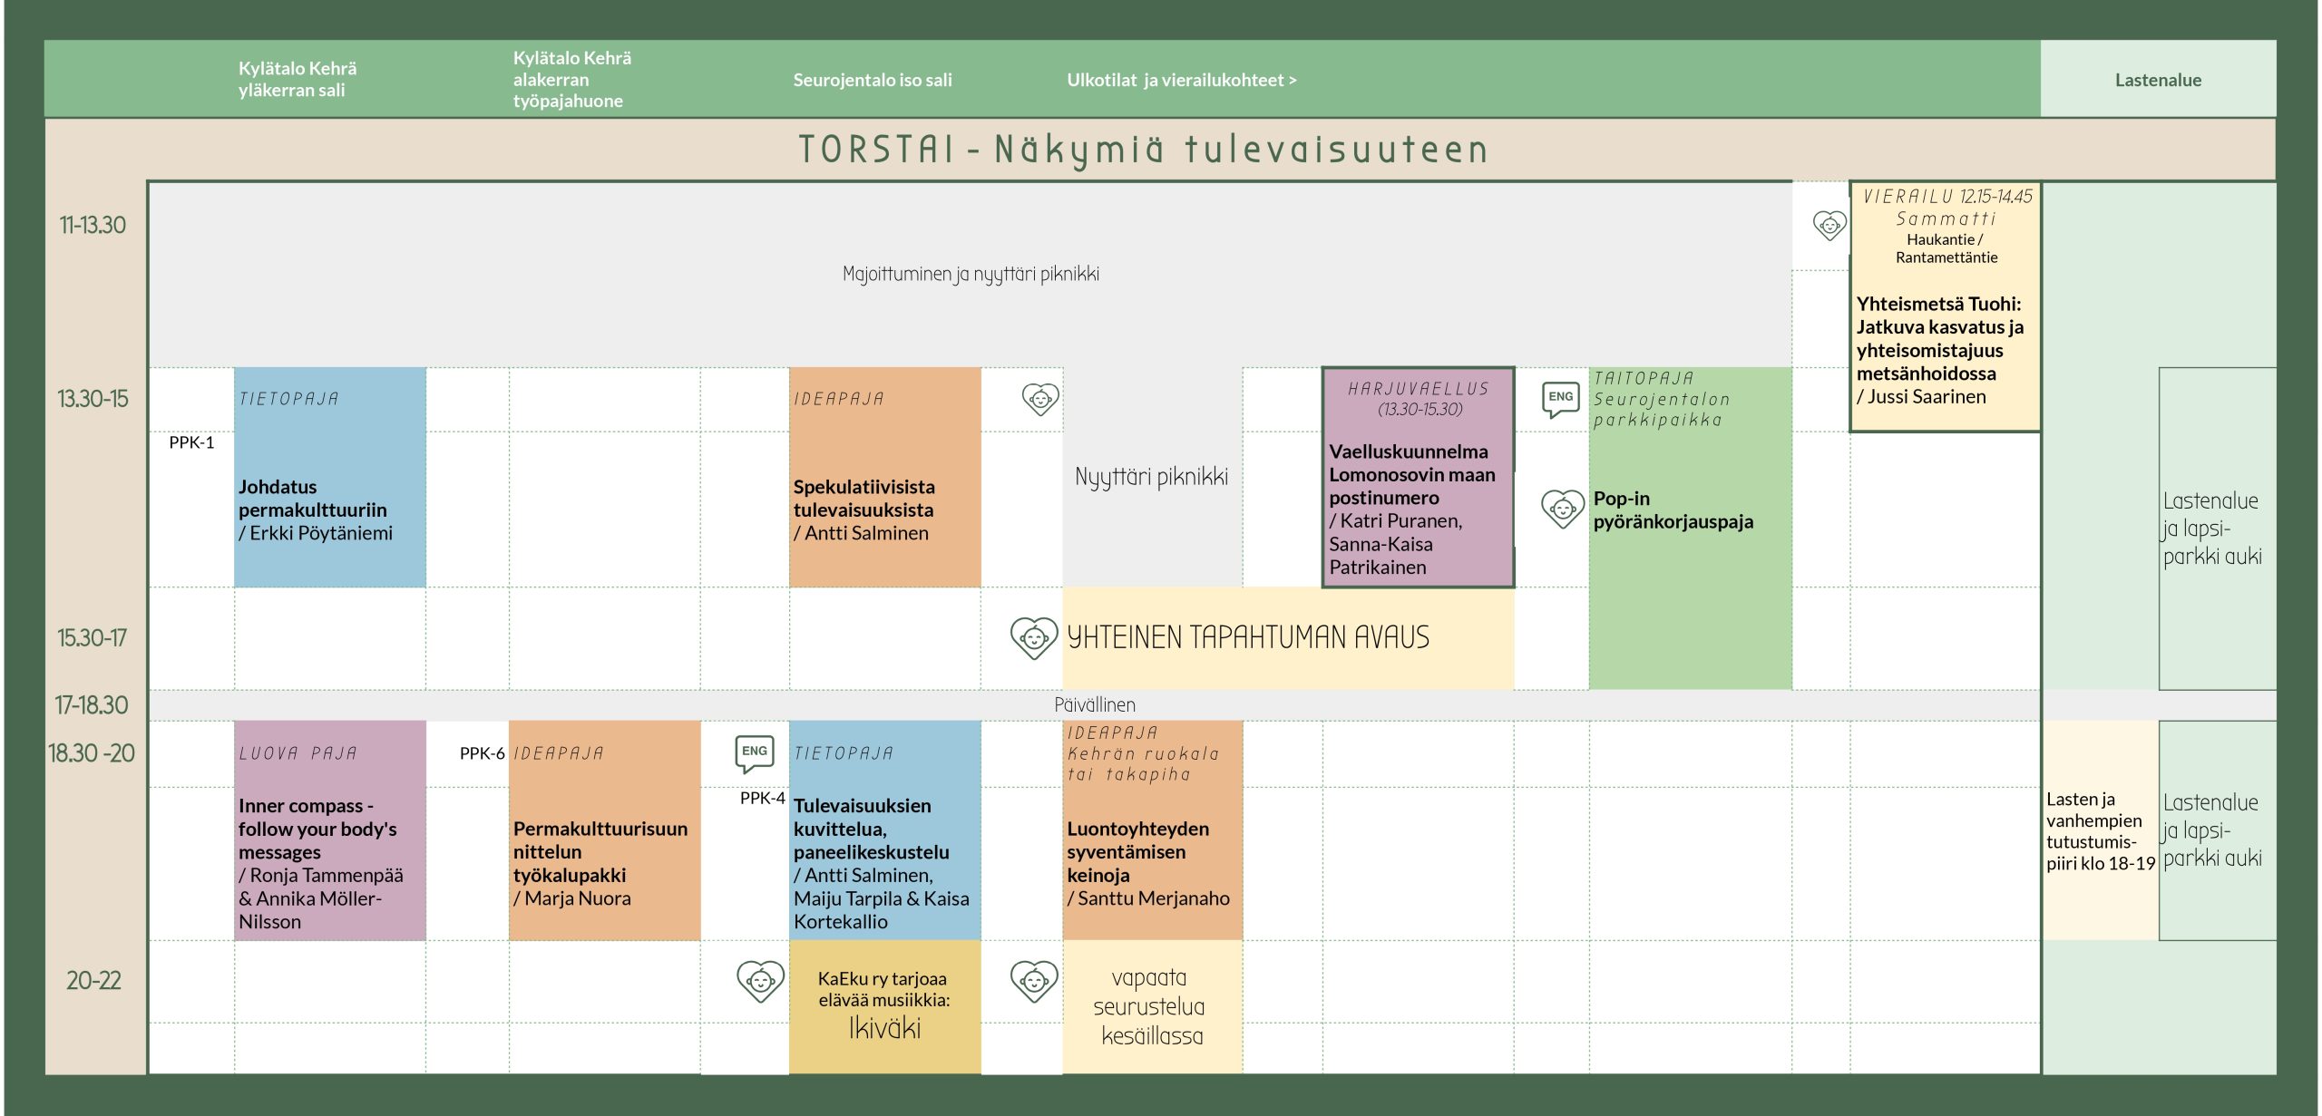Click heart icon beside vapaata seurustelua kesäillassa
The width and height of the screenshot is (2322, 1116).
[1034, 981]
